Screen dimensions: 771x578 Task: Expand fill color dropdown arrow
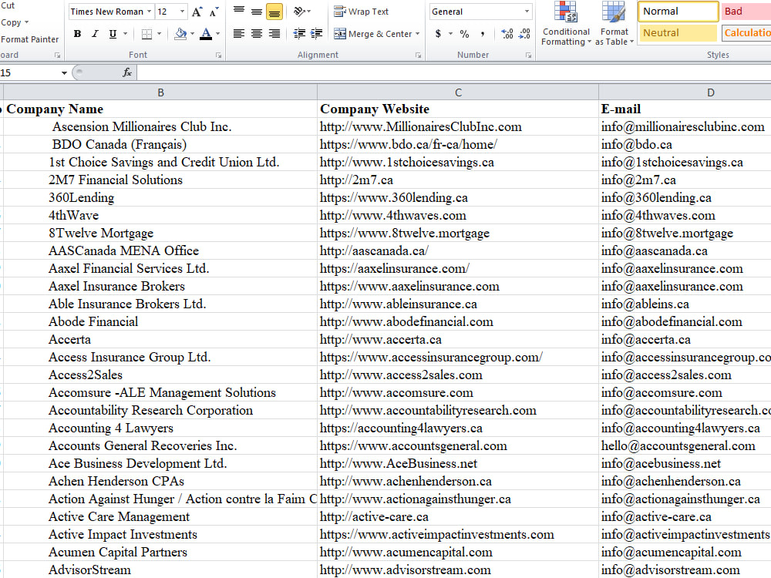192,34
